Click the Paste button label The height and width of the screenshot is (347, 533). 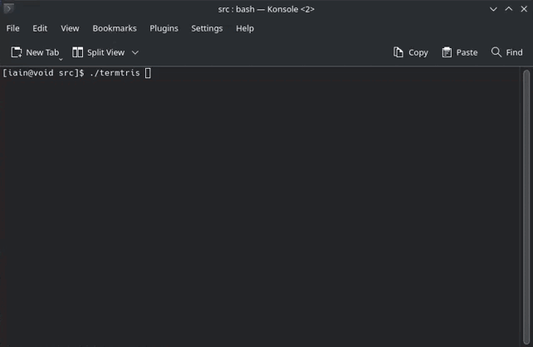pos(467,52)
